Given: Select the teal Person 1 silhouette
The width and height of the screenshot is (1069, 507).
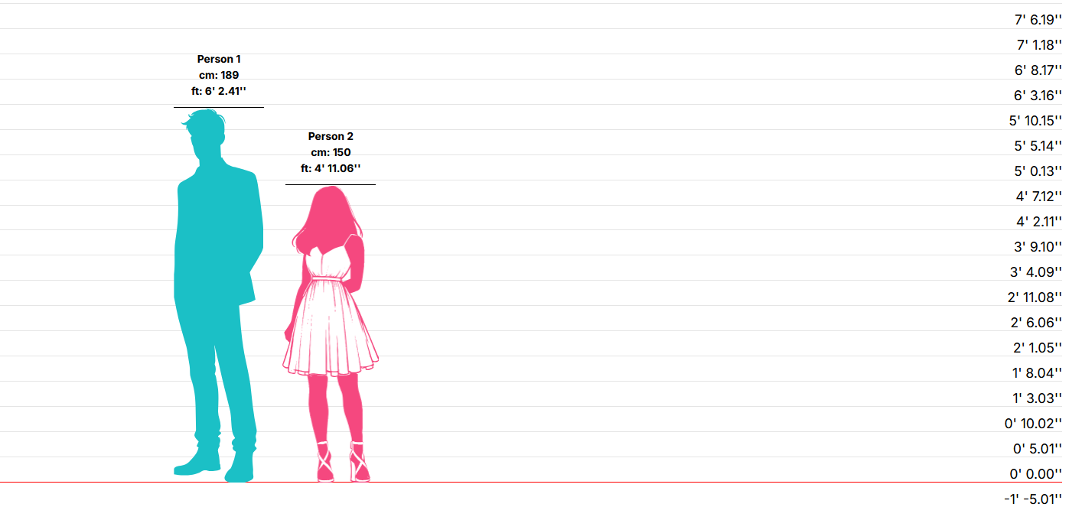Looking at the screenshot, I should click(x=219, y=295).
